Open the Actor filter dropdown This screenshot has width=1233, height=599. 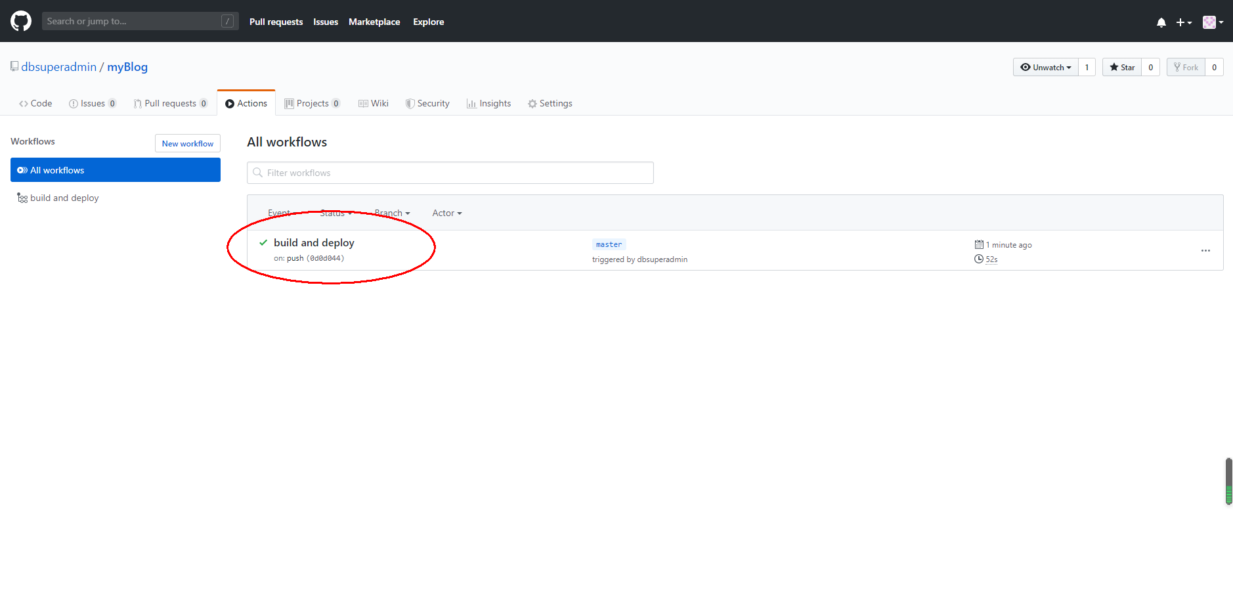(x=447, y=213)
